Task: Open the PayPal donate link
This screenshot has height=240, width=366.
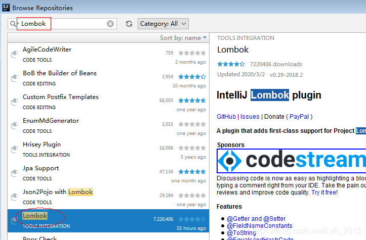Action: coord(299,117)
